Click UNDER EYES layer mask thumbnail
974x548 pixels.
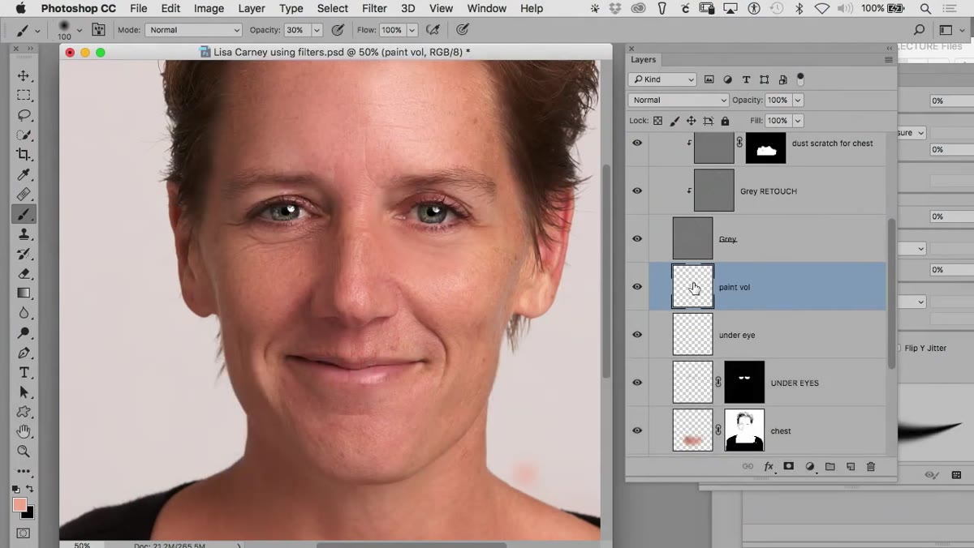tap(744, 383)
